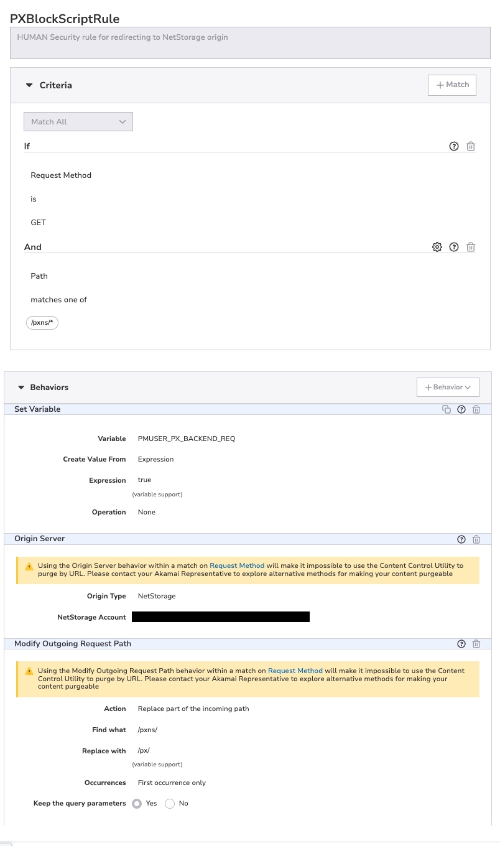Delete the Modify Outgoing Request Path behavior
The width and height of the screenshot is (500, 846).
coord(476,644)
